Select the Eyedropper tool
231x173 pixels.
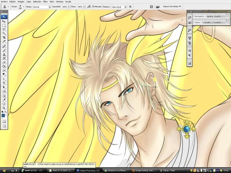tap(4, 100)
